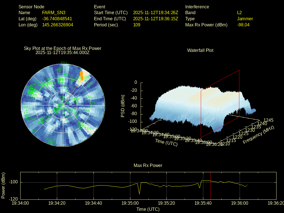Click the orange jammer direction blob
The image size is (284, 213).
click(82, 75)
